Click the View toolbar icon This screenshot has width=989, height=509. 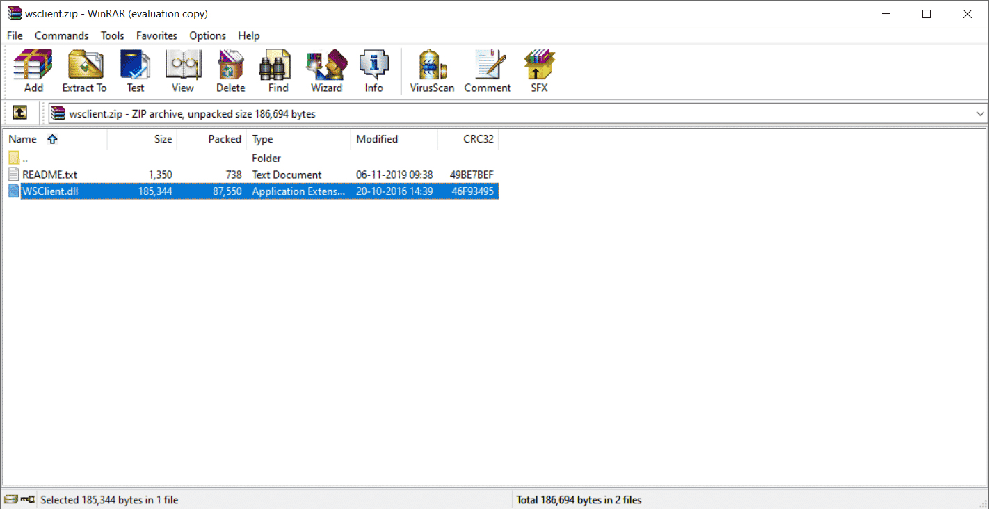(x=183, y=71)
